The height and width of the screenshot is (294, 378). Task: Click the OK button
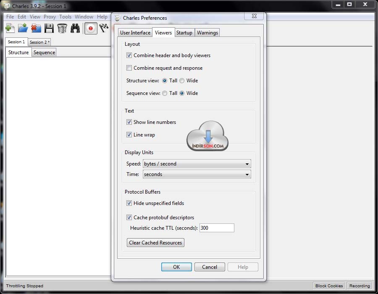[176, 267]
